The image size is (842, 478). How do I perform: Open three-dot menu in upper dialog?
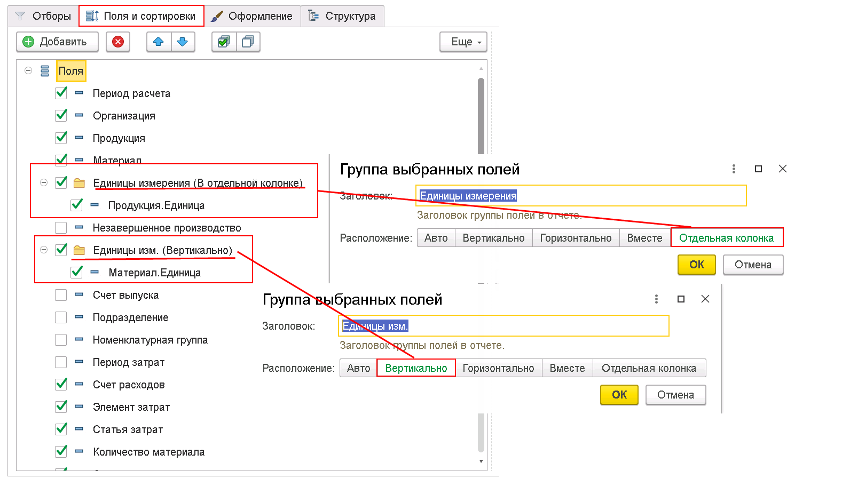coord(734,169)
